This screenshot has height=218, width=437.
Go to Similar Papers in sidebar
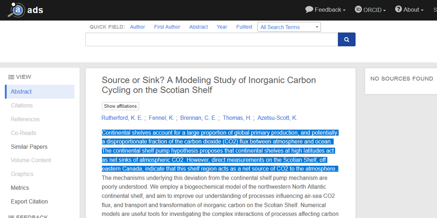point(29,147)
